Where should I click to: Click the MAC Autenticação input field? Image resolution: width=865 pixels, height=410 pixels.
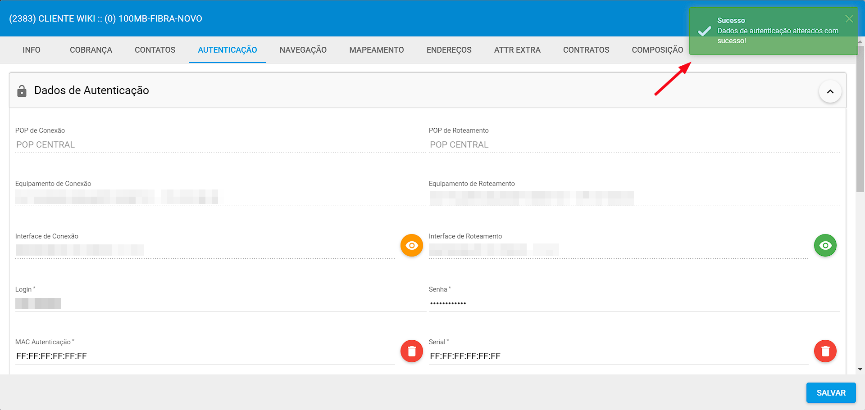(205, 356)
